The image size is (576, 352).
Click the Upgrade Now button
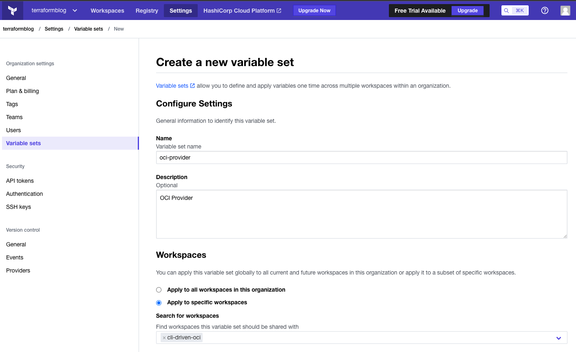314,10
